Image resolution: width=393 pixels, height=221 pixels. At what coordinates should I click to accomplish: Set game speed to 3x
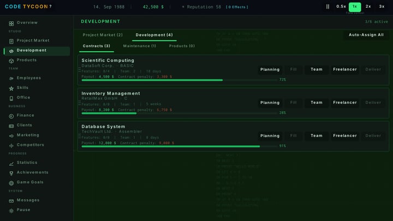[382, 7]
